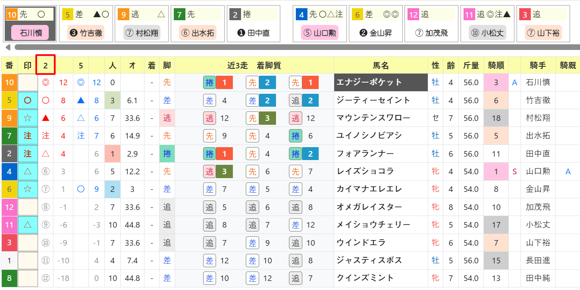
Task: Open the △ mark cell for メイショウチェリー
Action: pyautogui.click(x=28, y=225)
